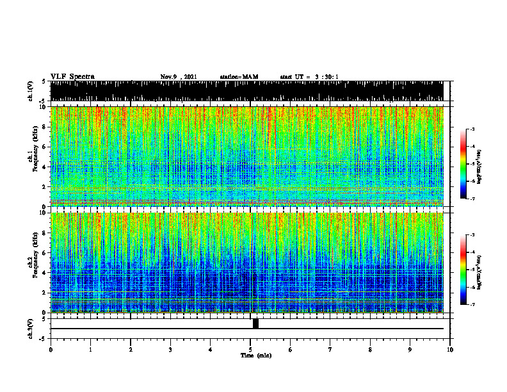Click the "4" kHz tick on ch.2 frequency axis
This screenshot has height=392, width=507.
point(45,273)
